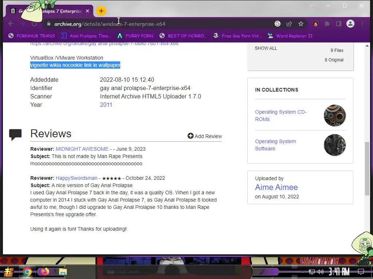
Task: Open Google Chrome from the taskbar
Action: [27, 272]
